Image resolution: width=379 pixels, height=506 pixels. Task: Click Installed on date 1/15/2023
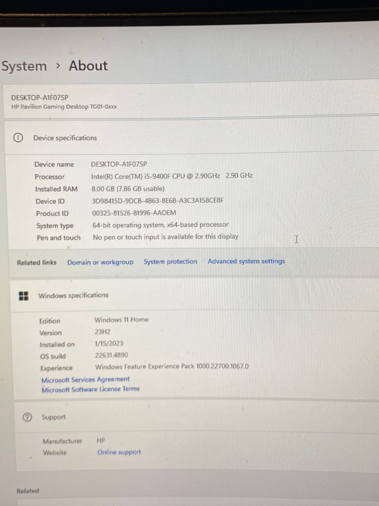click(x=109, y=343)
